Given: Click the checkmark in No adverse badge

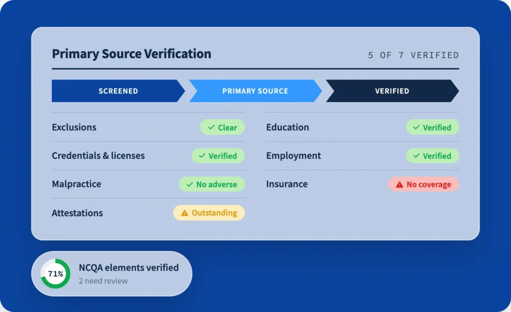Looking at the screenshot, I should [x=189, y=184].
